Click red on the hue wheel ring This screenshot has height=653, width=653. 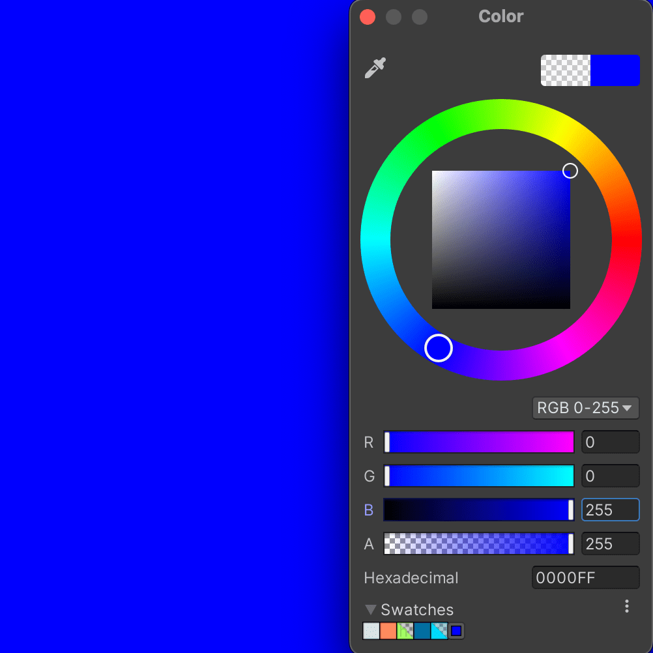[627, 240]
